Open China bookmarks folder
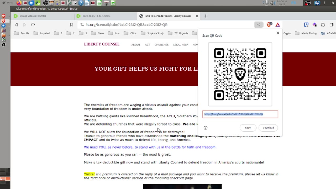The image size is (336, 189). coord(130,33)
